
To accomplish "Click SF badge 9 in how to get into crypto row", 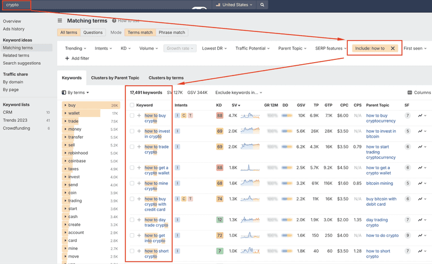I will click(408, 235).
